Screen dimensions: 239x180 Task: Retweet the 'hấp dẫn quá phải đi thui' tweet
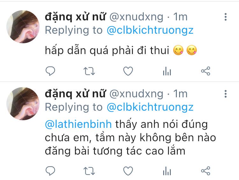[x=89, y=71]
